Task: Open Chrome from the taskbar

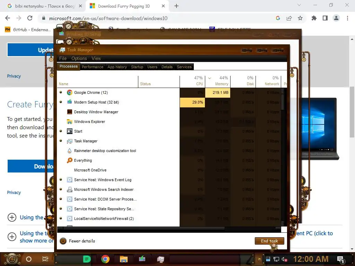Action: click(105, 259)
